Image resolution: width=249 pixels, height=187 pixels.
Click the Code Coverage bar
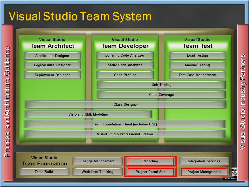click(x=161, y=95)
